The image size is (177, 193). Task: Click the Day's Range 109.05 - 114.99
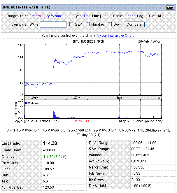144,143
